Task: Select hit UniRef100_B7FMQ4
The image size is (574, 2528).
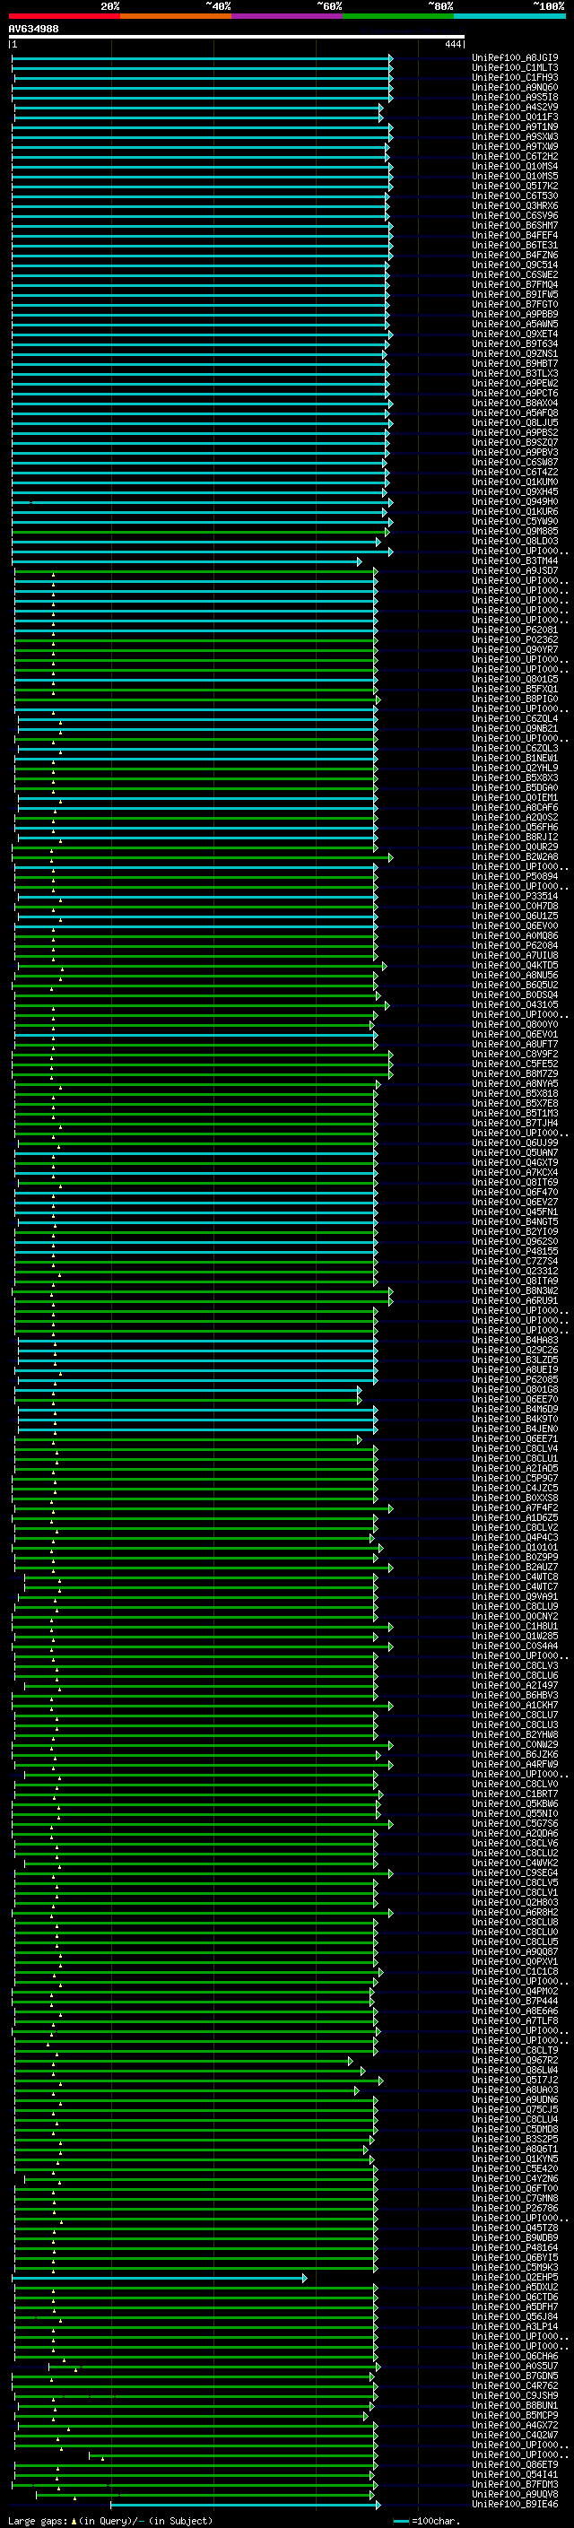Action: coord(515,284)
